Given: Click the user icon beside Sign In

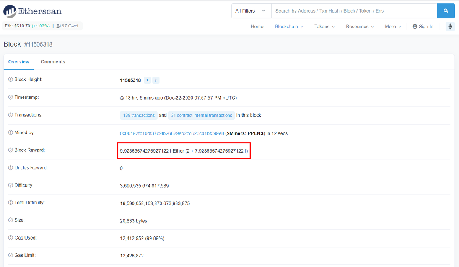Looking at the screenshot, I should click(x=415, y=27).
